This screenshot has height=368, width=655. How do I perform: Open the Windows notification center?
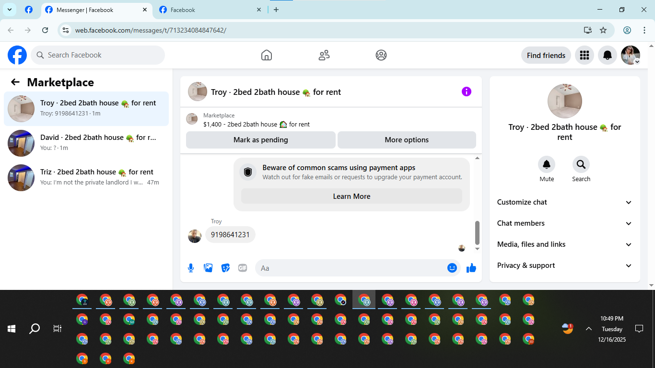(x=639, y=329)
